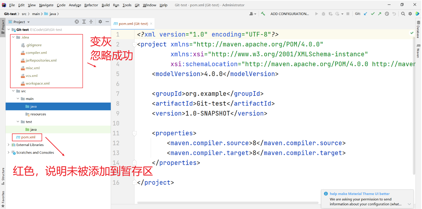Collapse the Git-test root node
This screenshot has width=422, height=209.
tap(9, 30)
